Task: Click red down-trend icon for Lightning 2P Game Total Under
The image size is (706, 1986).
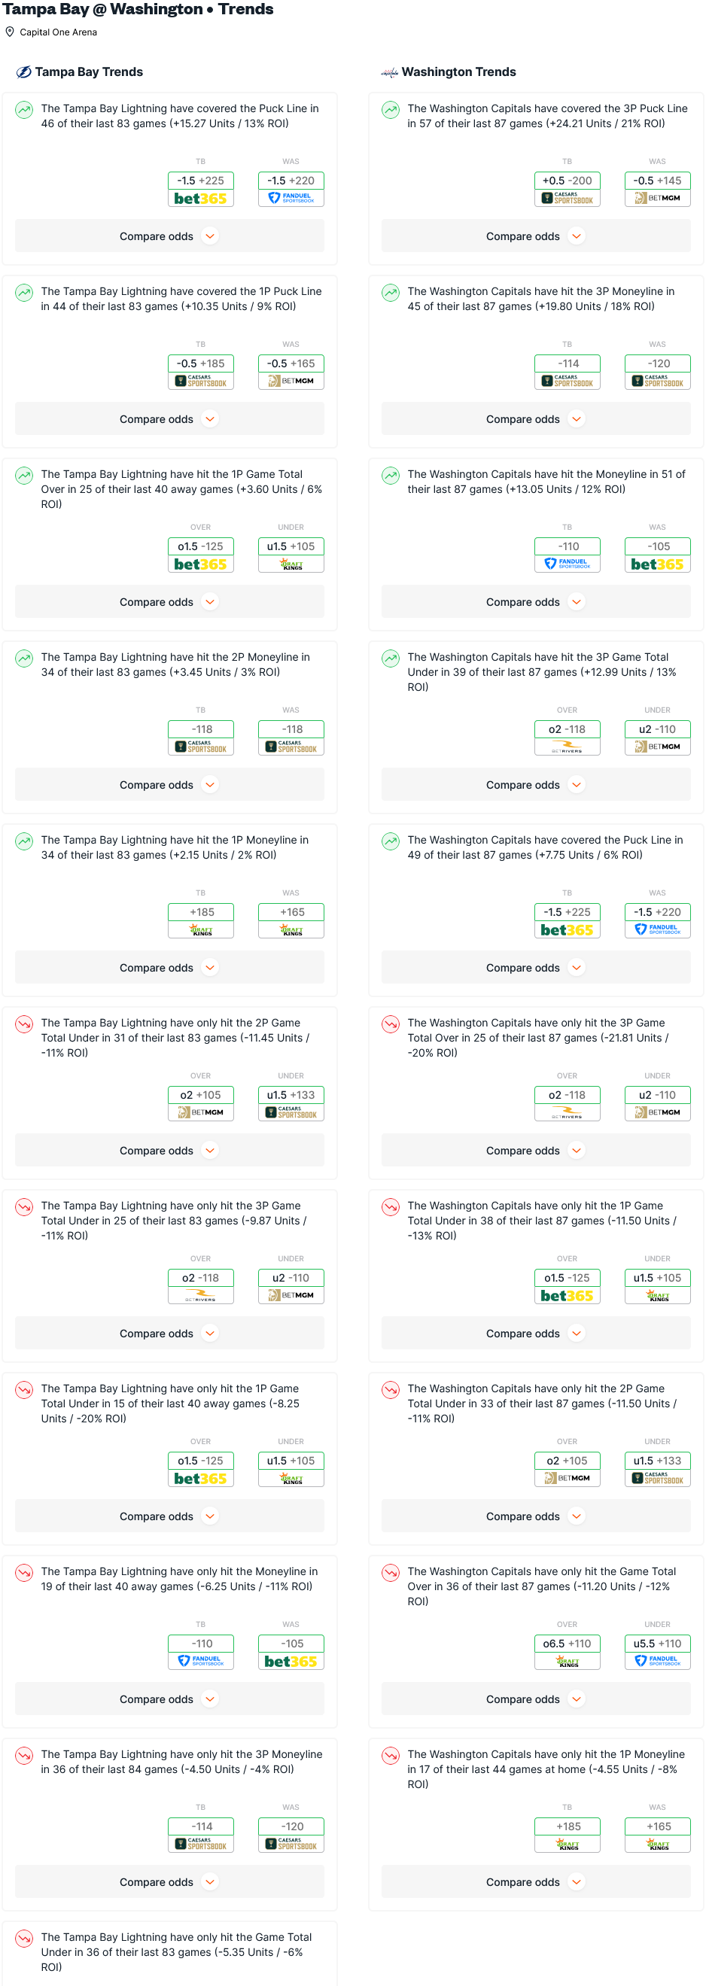Action: click(25, 1023)
